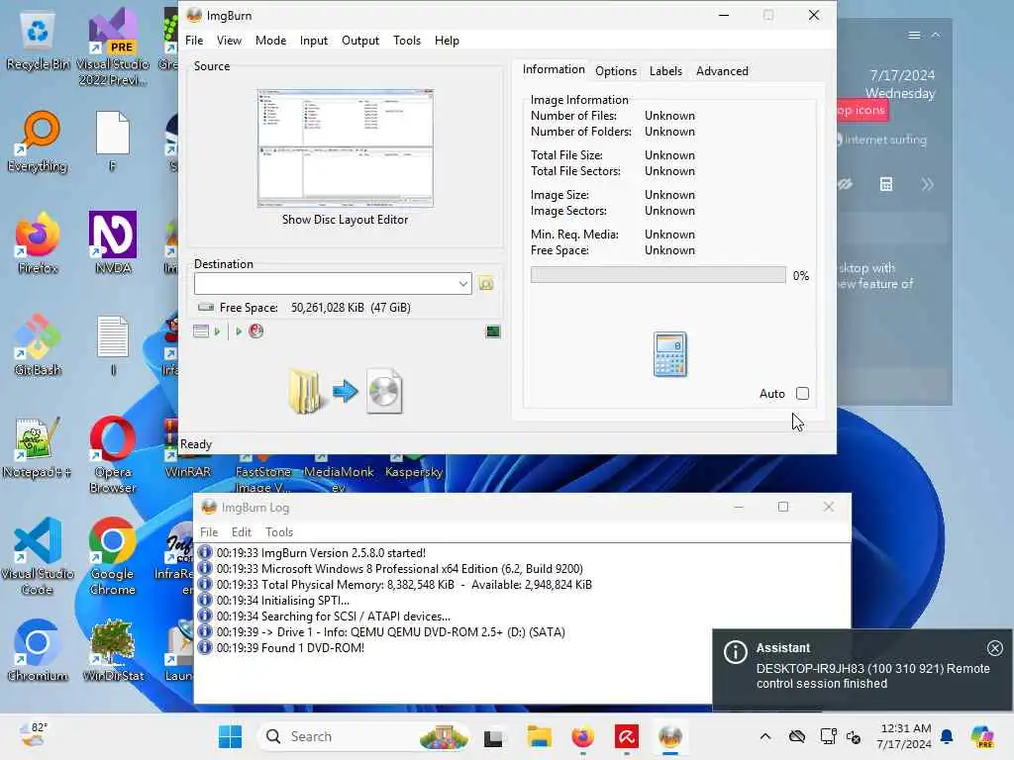Viewport: 1014px width, 760px height.
Task: Click the taskbar Search box
Action: [363, 736]
